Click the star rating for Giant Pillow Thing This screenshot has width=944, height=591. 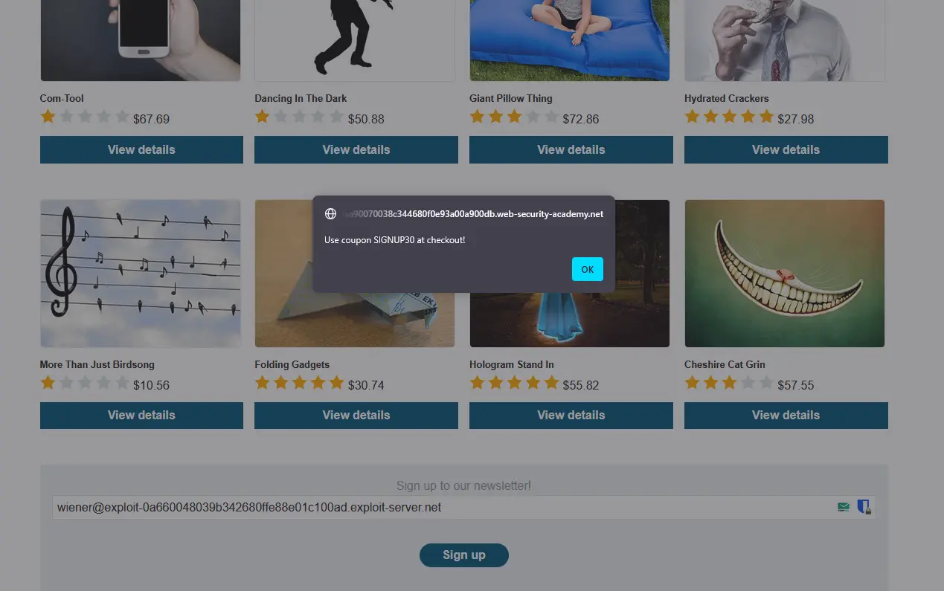coord(515,117)
